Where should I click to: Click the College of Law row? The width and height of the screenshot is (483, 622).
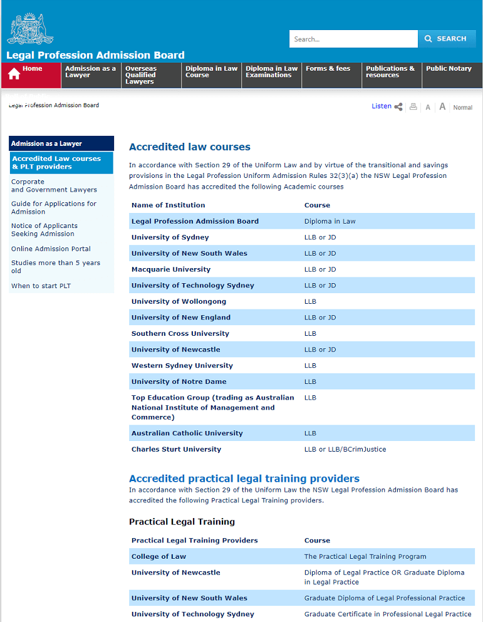(301, 557)
